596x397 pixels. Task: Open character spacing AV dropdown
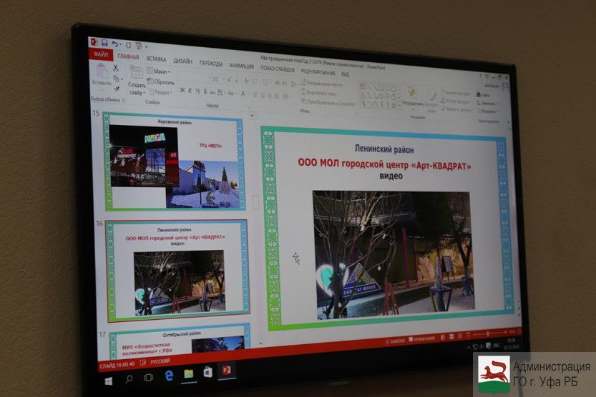(x=222, y=93)
